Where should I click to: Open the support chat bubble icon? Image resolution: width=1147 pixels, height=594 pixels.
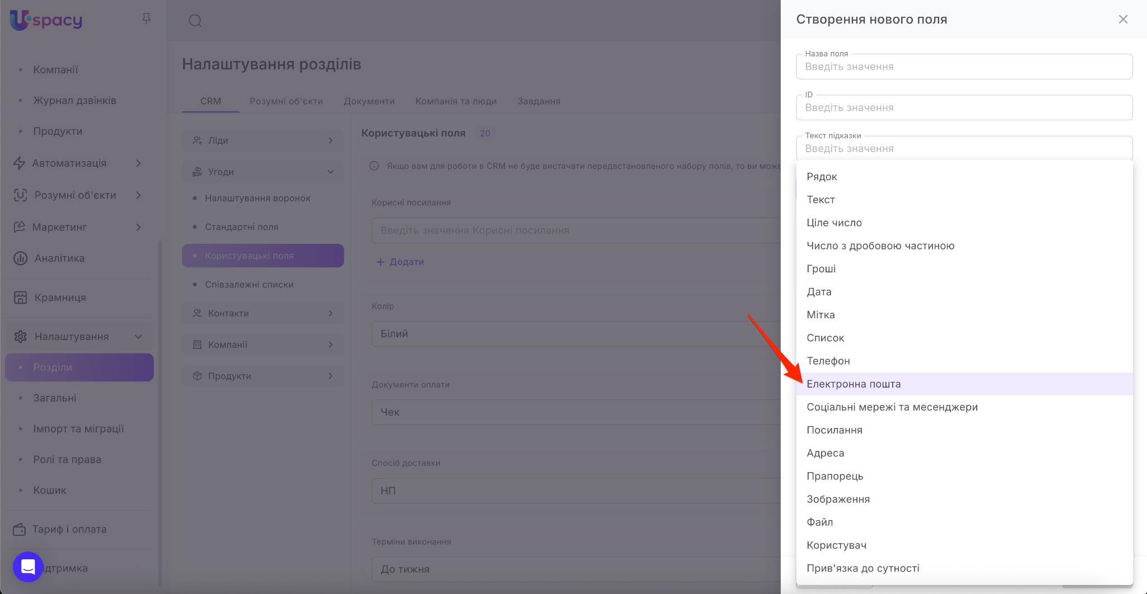point(28,567)
